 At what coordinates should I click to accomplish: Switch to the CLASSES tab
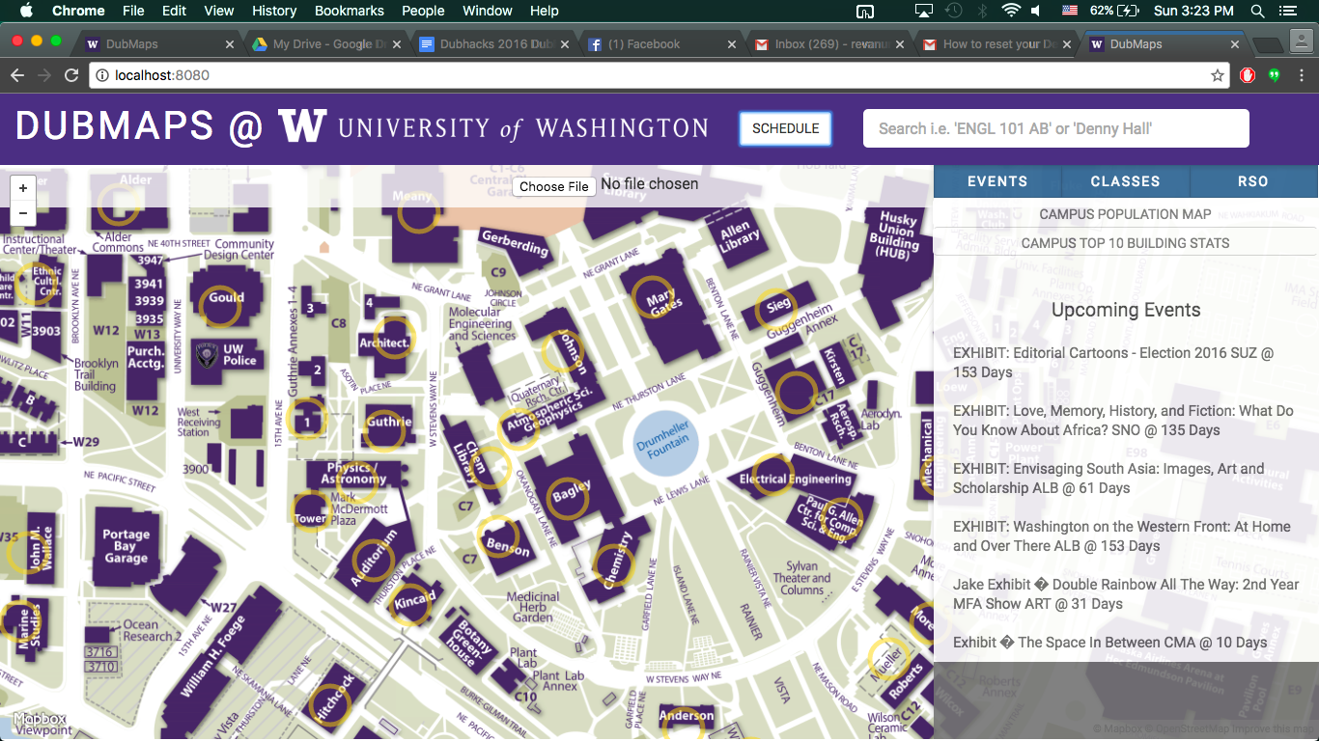[x=1126, y=181]
